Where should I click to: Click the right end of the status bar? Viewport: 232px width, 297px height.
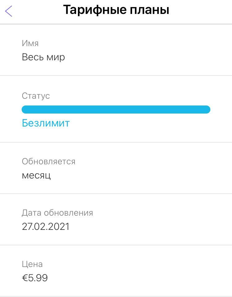tap(207, 110)
